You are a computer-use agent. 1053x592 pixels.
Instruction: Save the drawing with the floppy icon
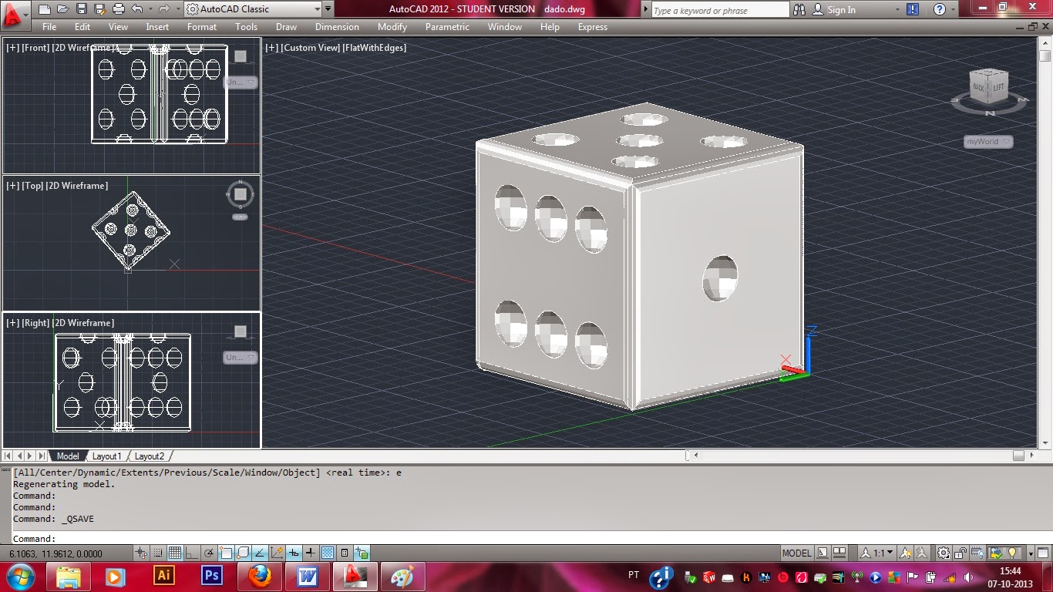pos(81,9)
